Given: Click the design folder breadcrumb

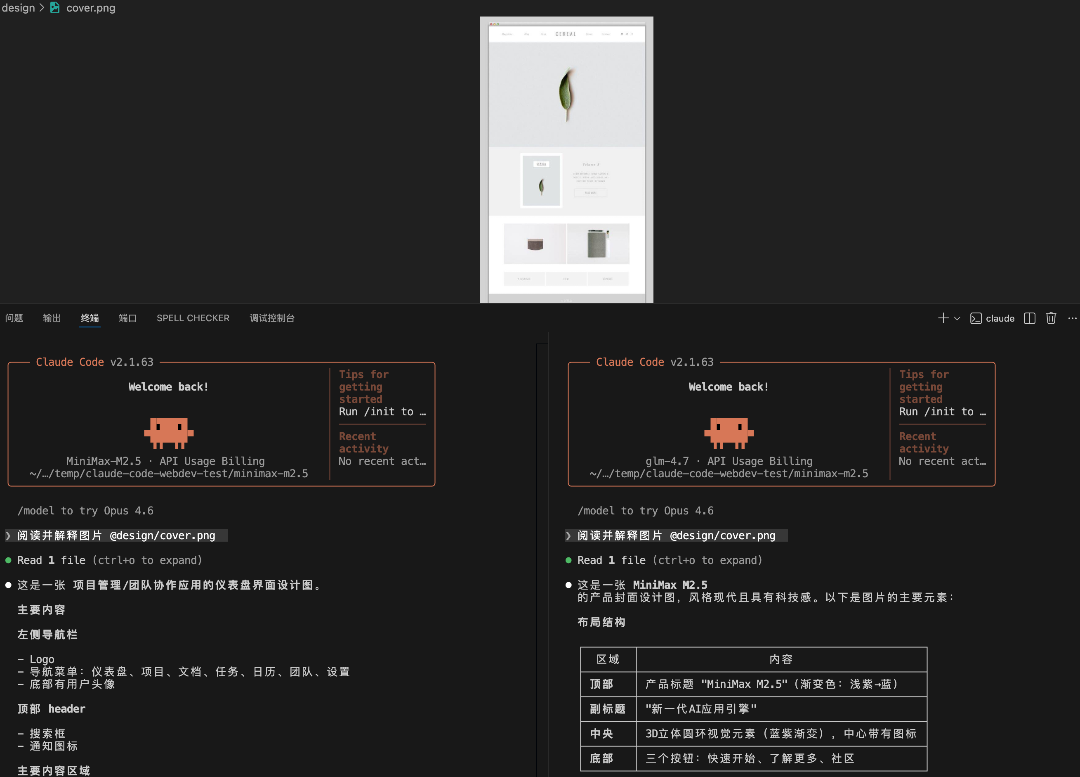Looking at the screenshot, I should click(18, 7).
